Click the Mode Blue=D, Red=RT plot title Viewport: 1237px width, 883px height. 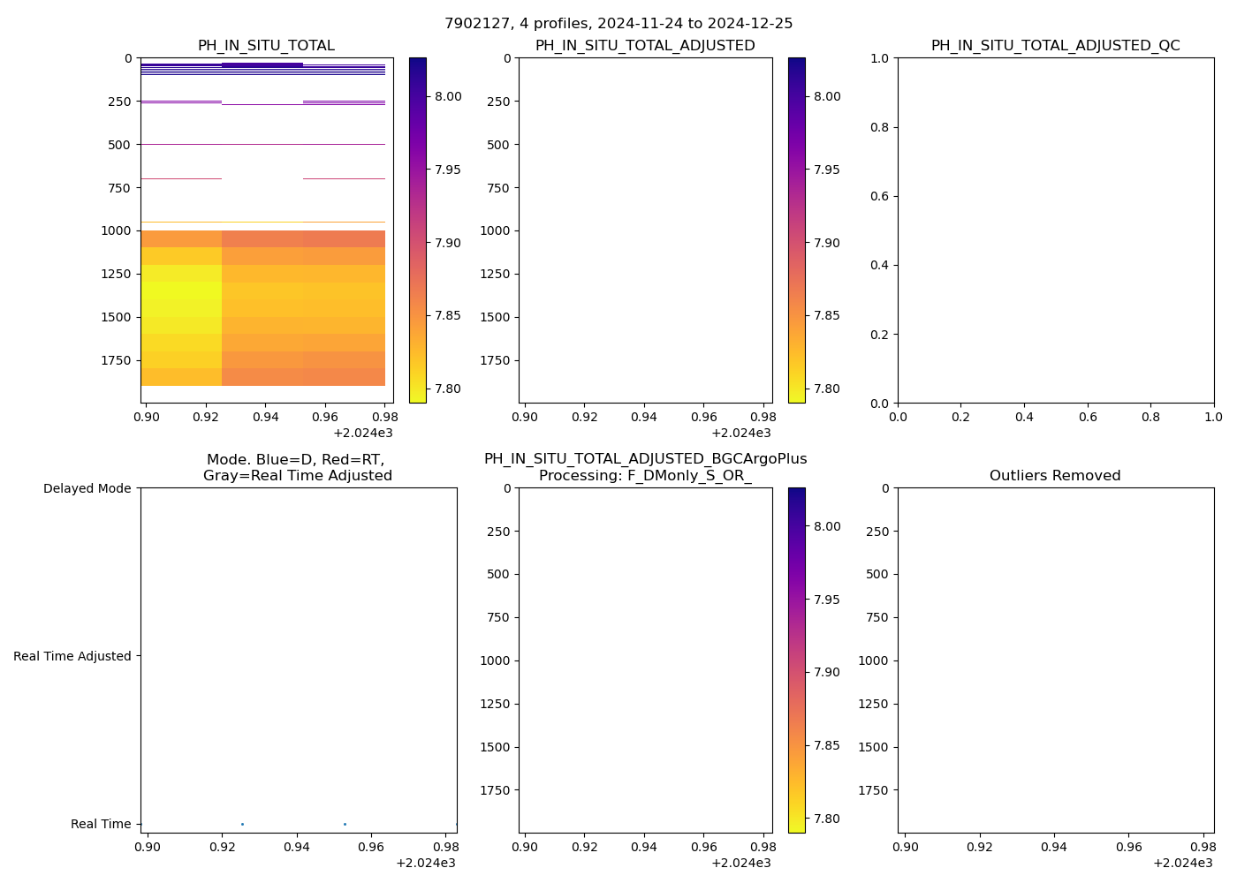298,468
